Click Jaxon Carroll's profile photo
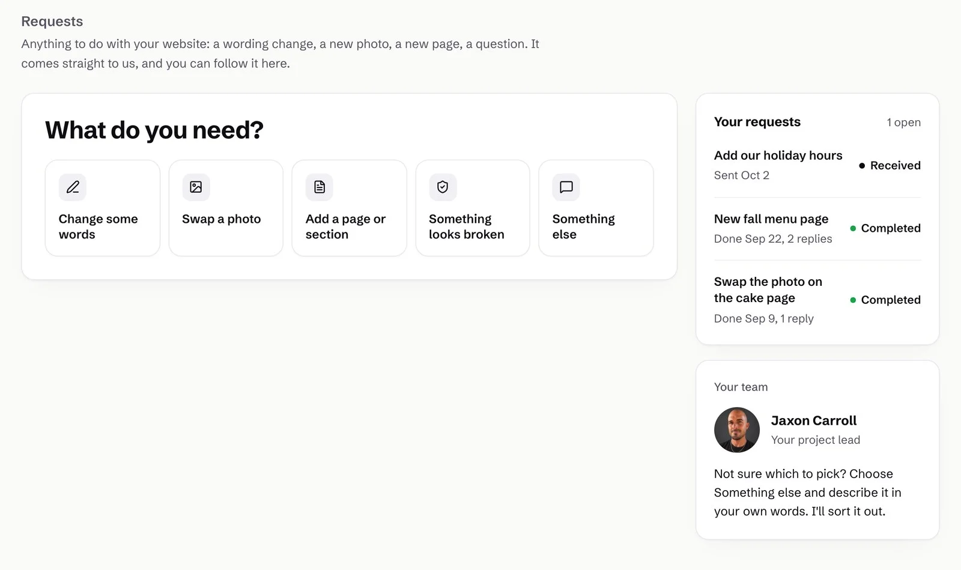961x570 pixels. pos(737,430)
